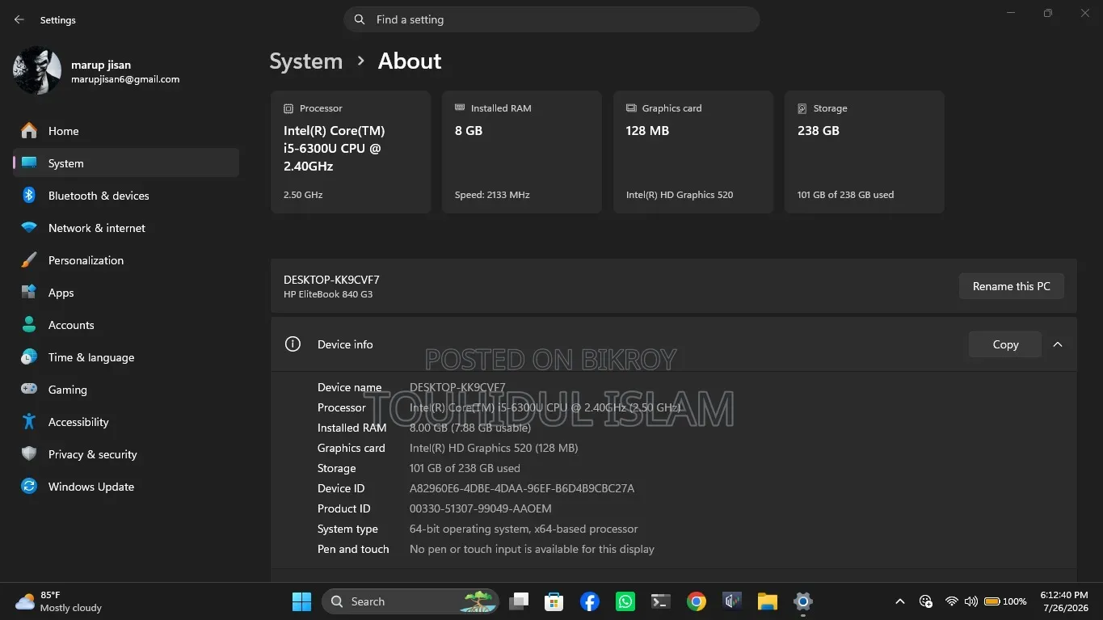1103x620 pixels.
Task: Open Personalization settings
Action: click(x=126, y=260)
